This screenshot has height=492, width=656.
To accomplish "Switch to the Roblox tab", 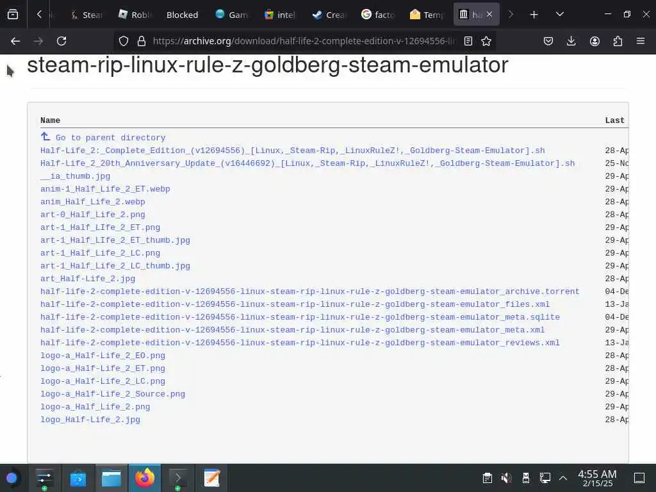I will (x=135, y=15).
